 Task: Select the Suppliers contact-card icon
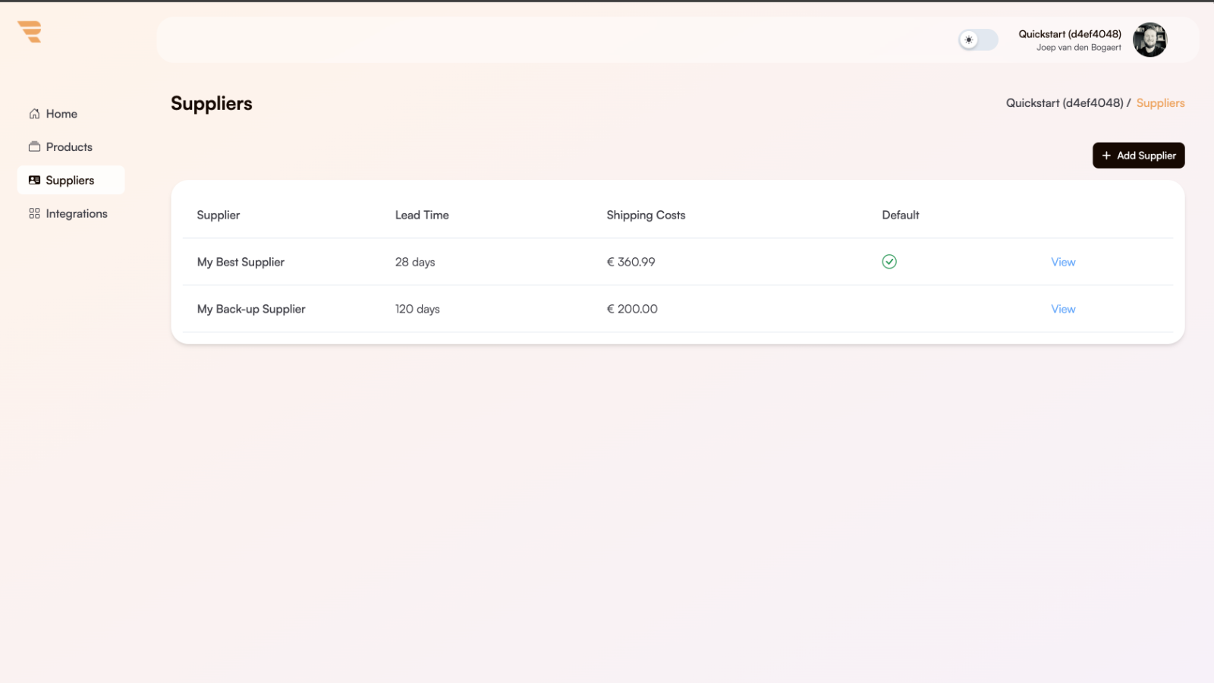pos(34,180)
